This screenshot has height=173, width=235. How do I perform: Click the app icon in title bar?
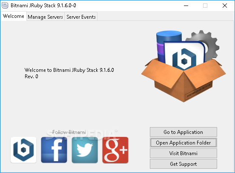coord(5,6)
